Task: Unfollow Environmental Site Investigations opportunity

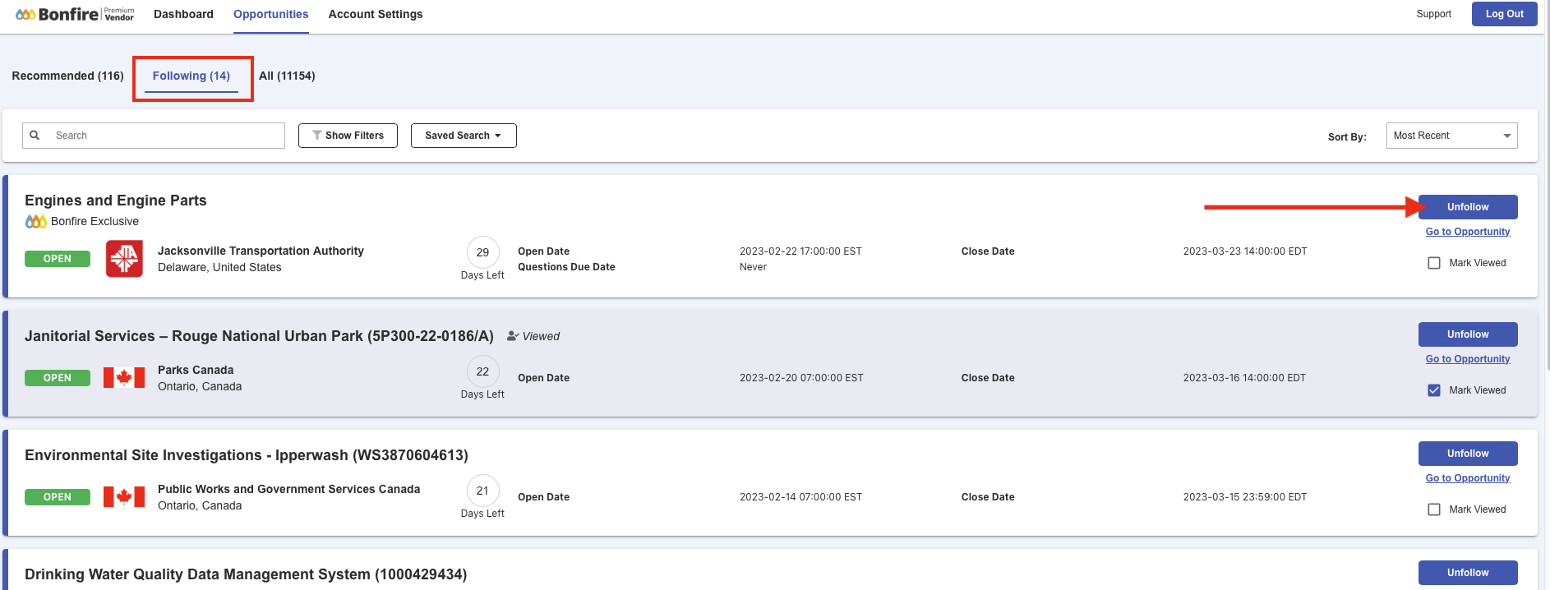Action: coord(1468,454)
